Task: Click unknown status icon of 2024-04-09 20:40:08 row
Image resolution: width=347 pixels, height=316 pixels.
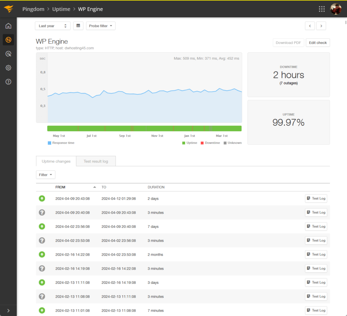Action: point(42,212)
